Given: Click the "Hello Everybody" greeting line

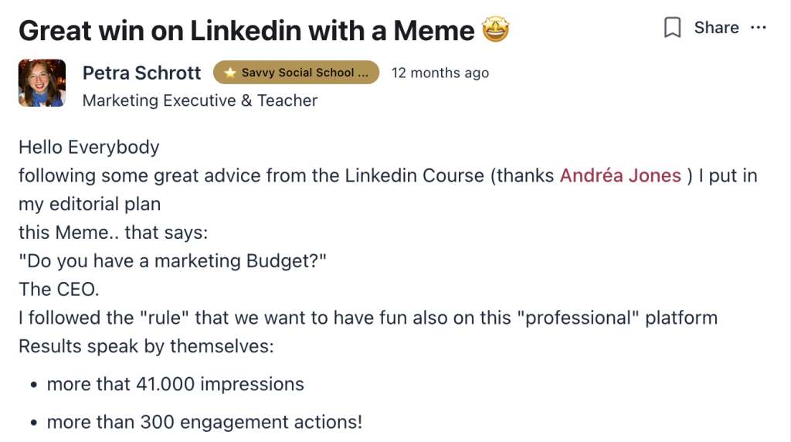Looking at the screenshot, I should tap(89, 147).
